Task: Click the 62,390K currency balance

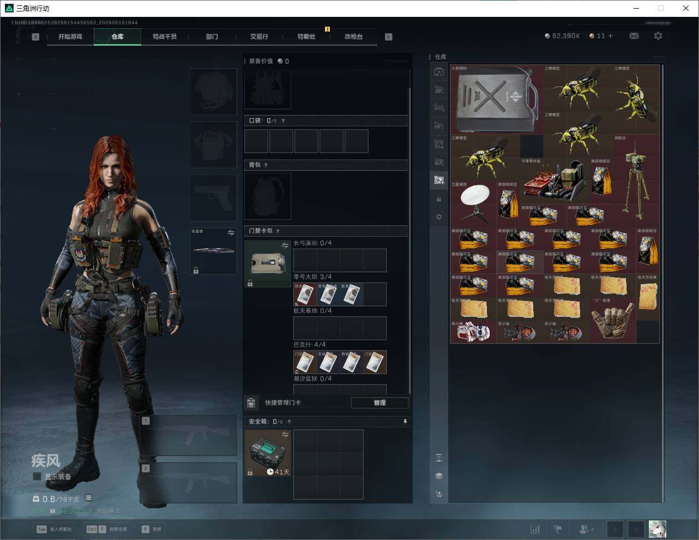Action: click(562, 36)
